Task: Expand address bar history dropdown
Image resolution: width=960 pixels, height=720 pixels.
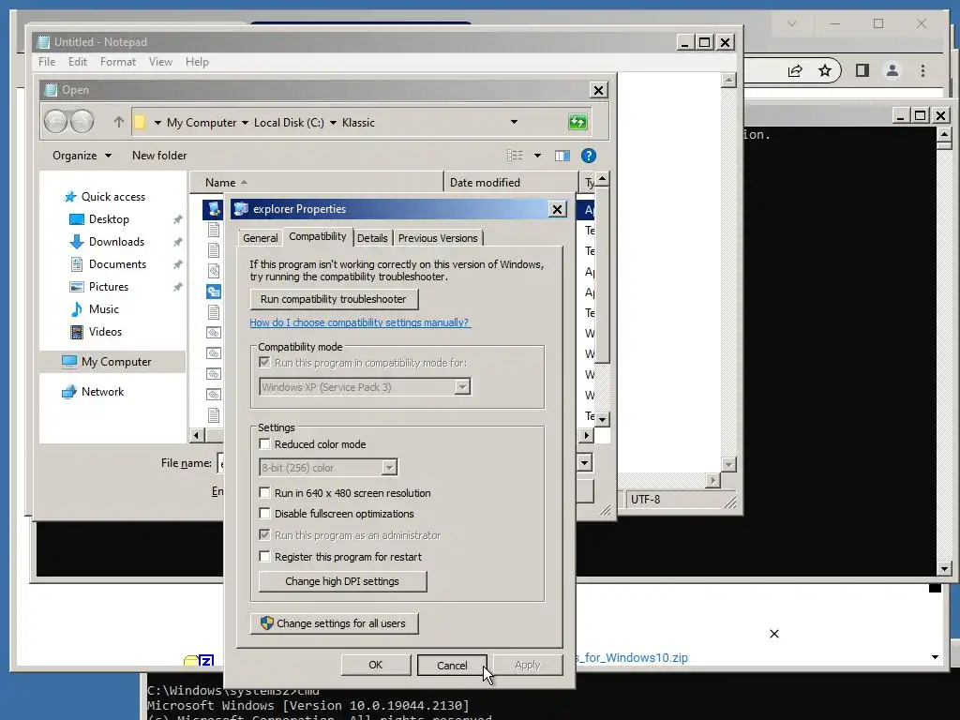Action: [x=515, y=122]
